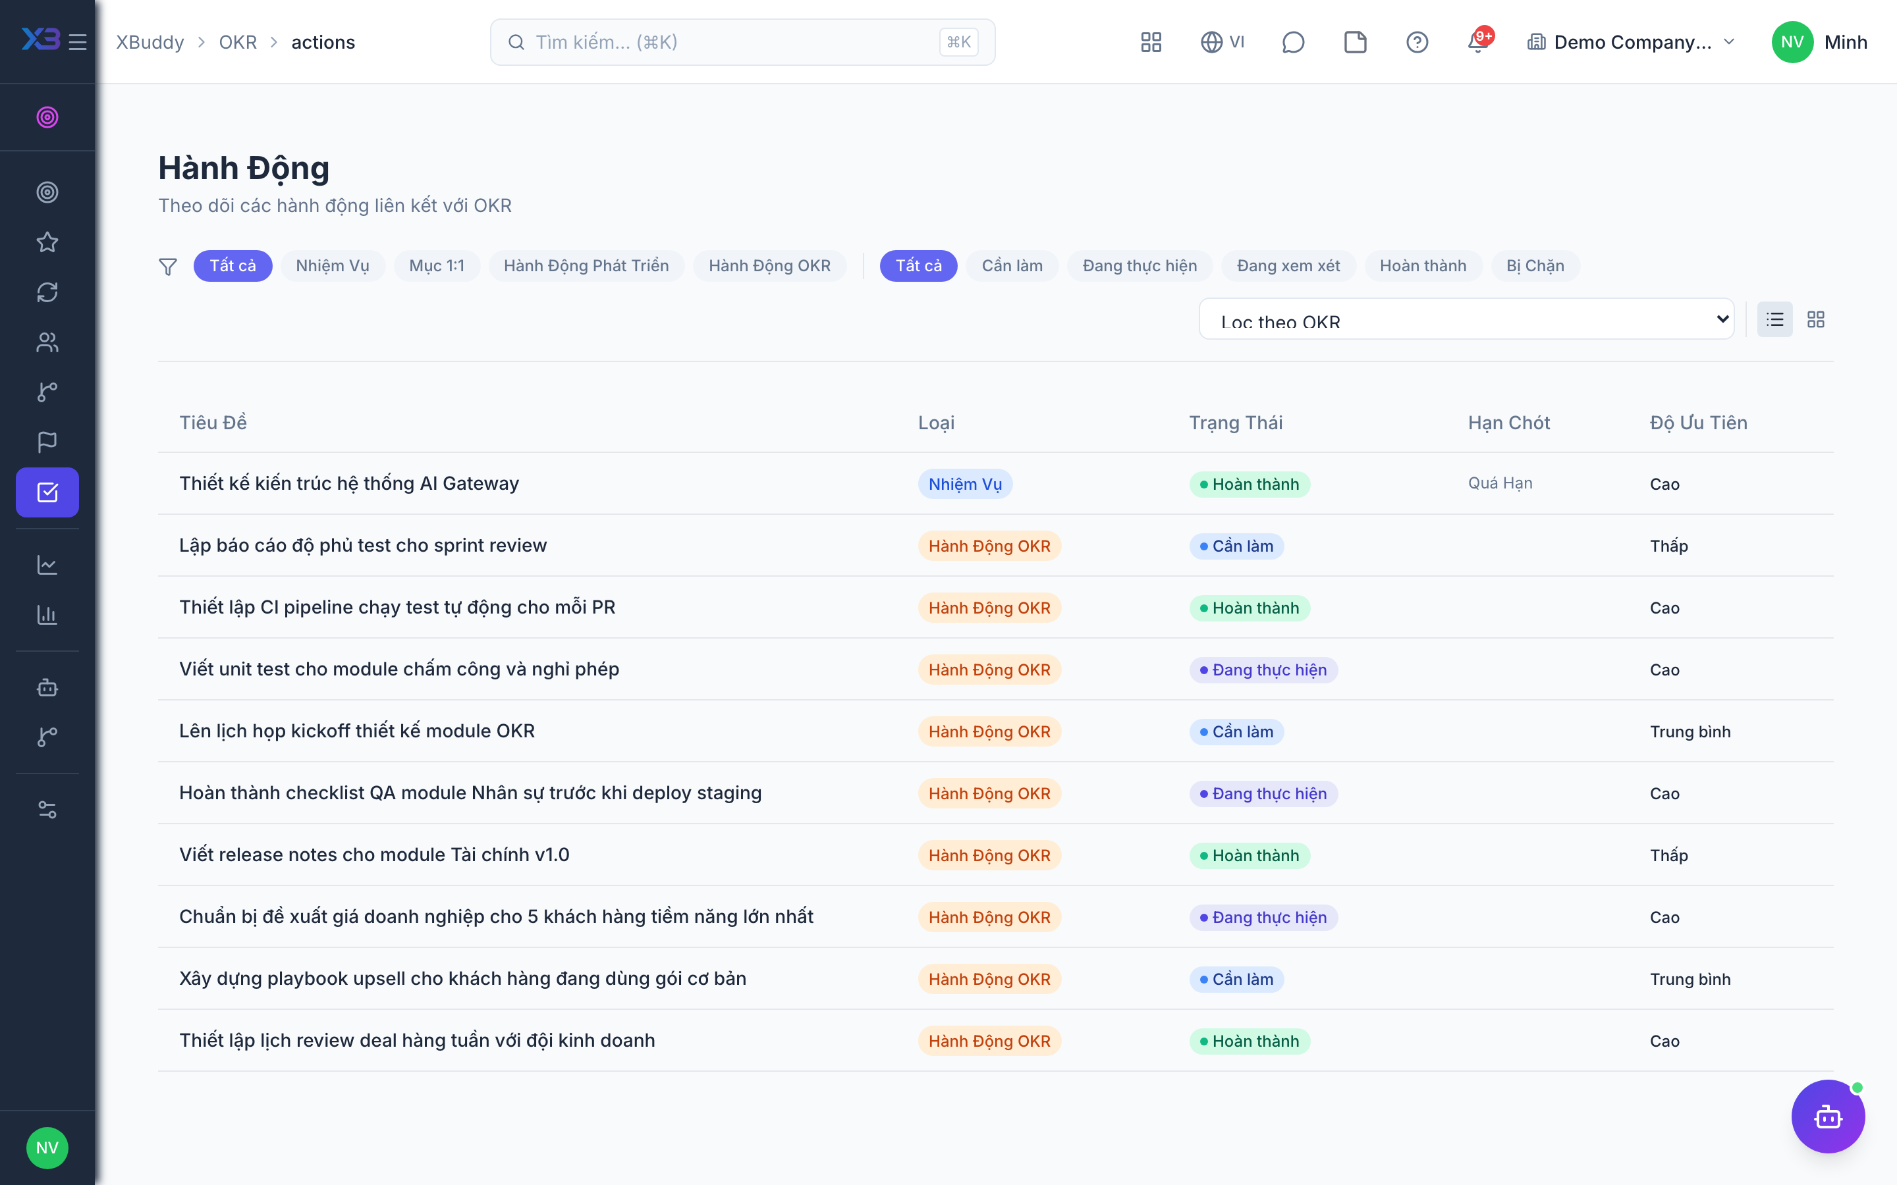Viewport: 1897px width, 1185px height.
Task: Open 'Viết release notes cho module Tài chính v1.0'
Action: [x=374, y=855]
